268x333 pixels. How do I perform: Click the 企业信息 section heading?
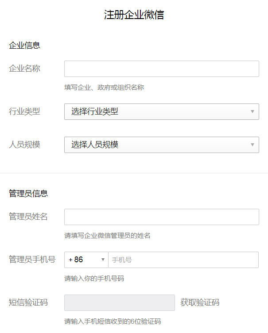[x=25, y=45]
